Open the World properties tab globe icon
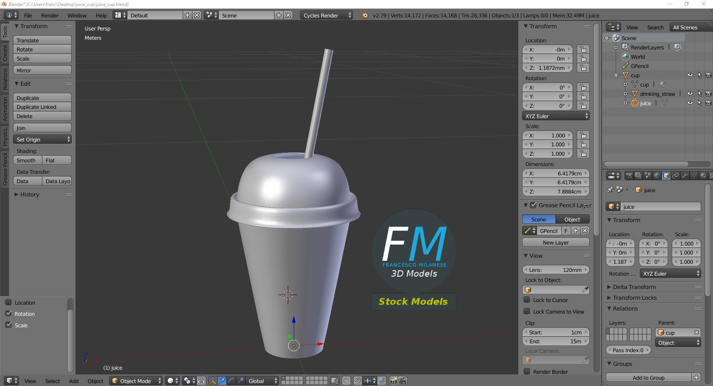The image size is (713, 386). click(x=657, y=176)
